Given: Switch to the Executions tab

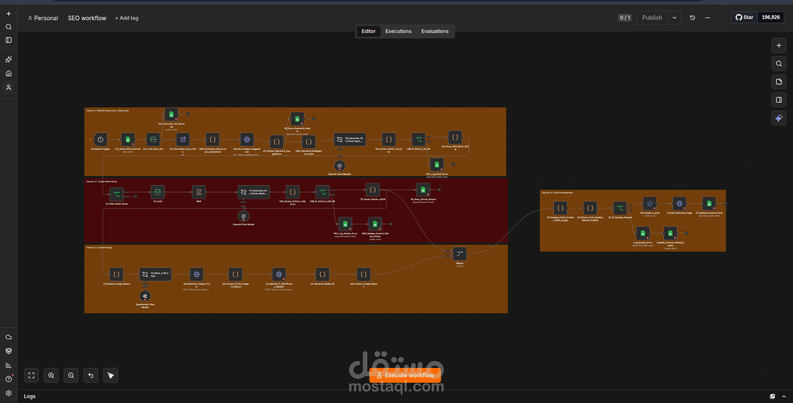Looking at the screenshot, I should coord(398,31).
